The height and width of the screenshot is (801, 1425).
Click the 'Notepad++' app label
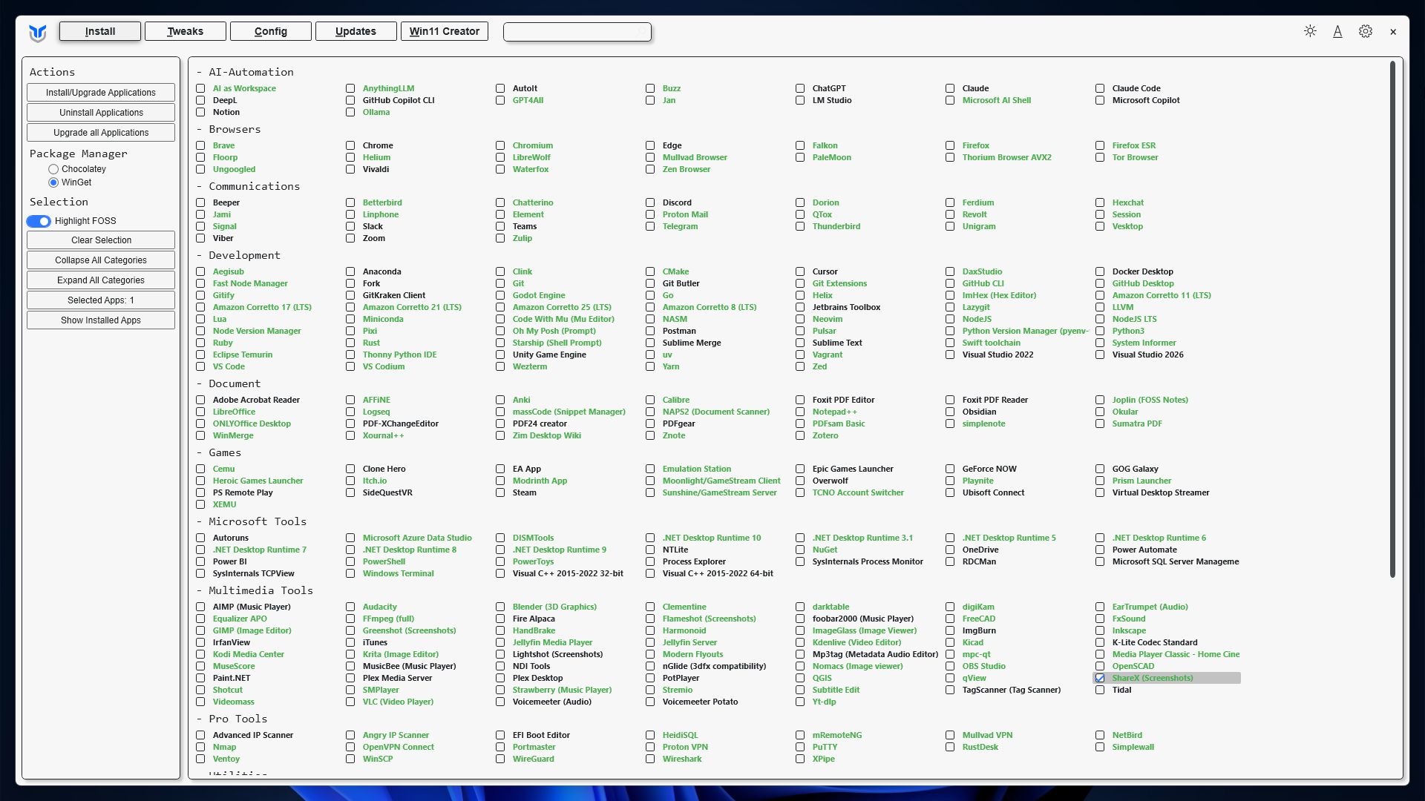pos(834,412)
